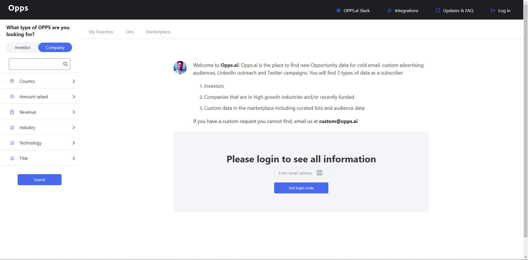Click the Revenue document icon
The image size is (528, 260).
(x=12, y=112)
